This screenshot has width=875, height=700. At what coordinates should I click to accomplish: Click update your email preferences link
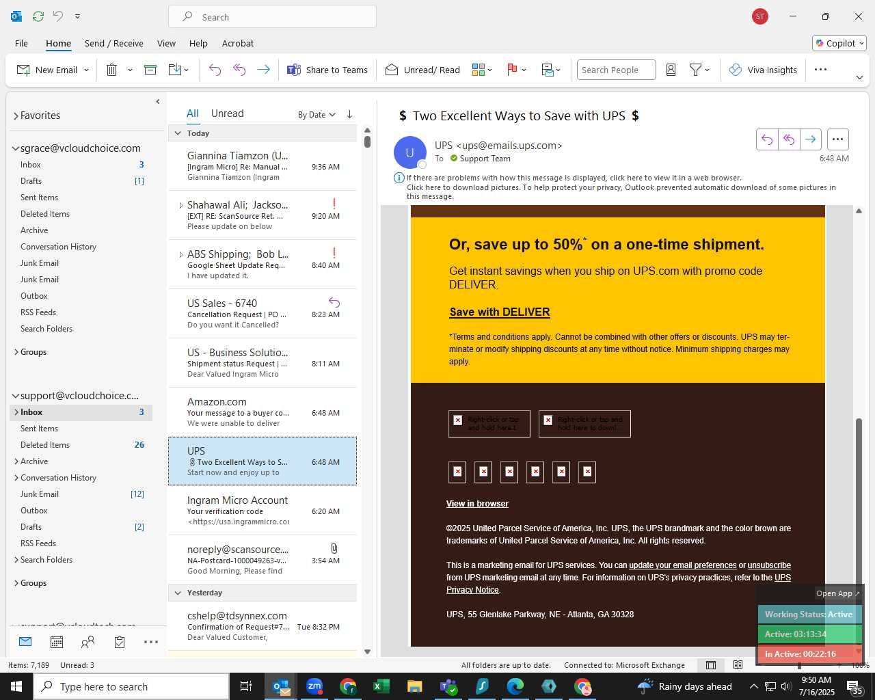point(683,565)
